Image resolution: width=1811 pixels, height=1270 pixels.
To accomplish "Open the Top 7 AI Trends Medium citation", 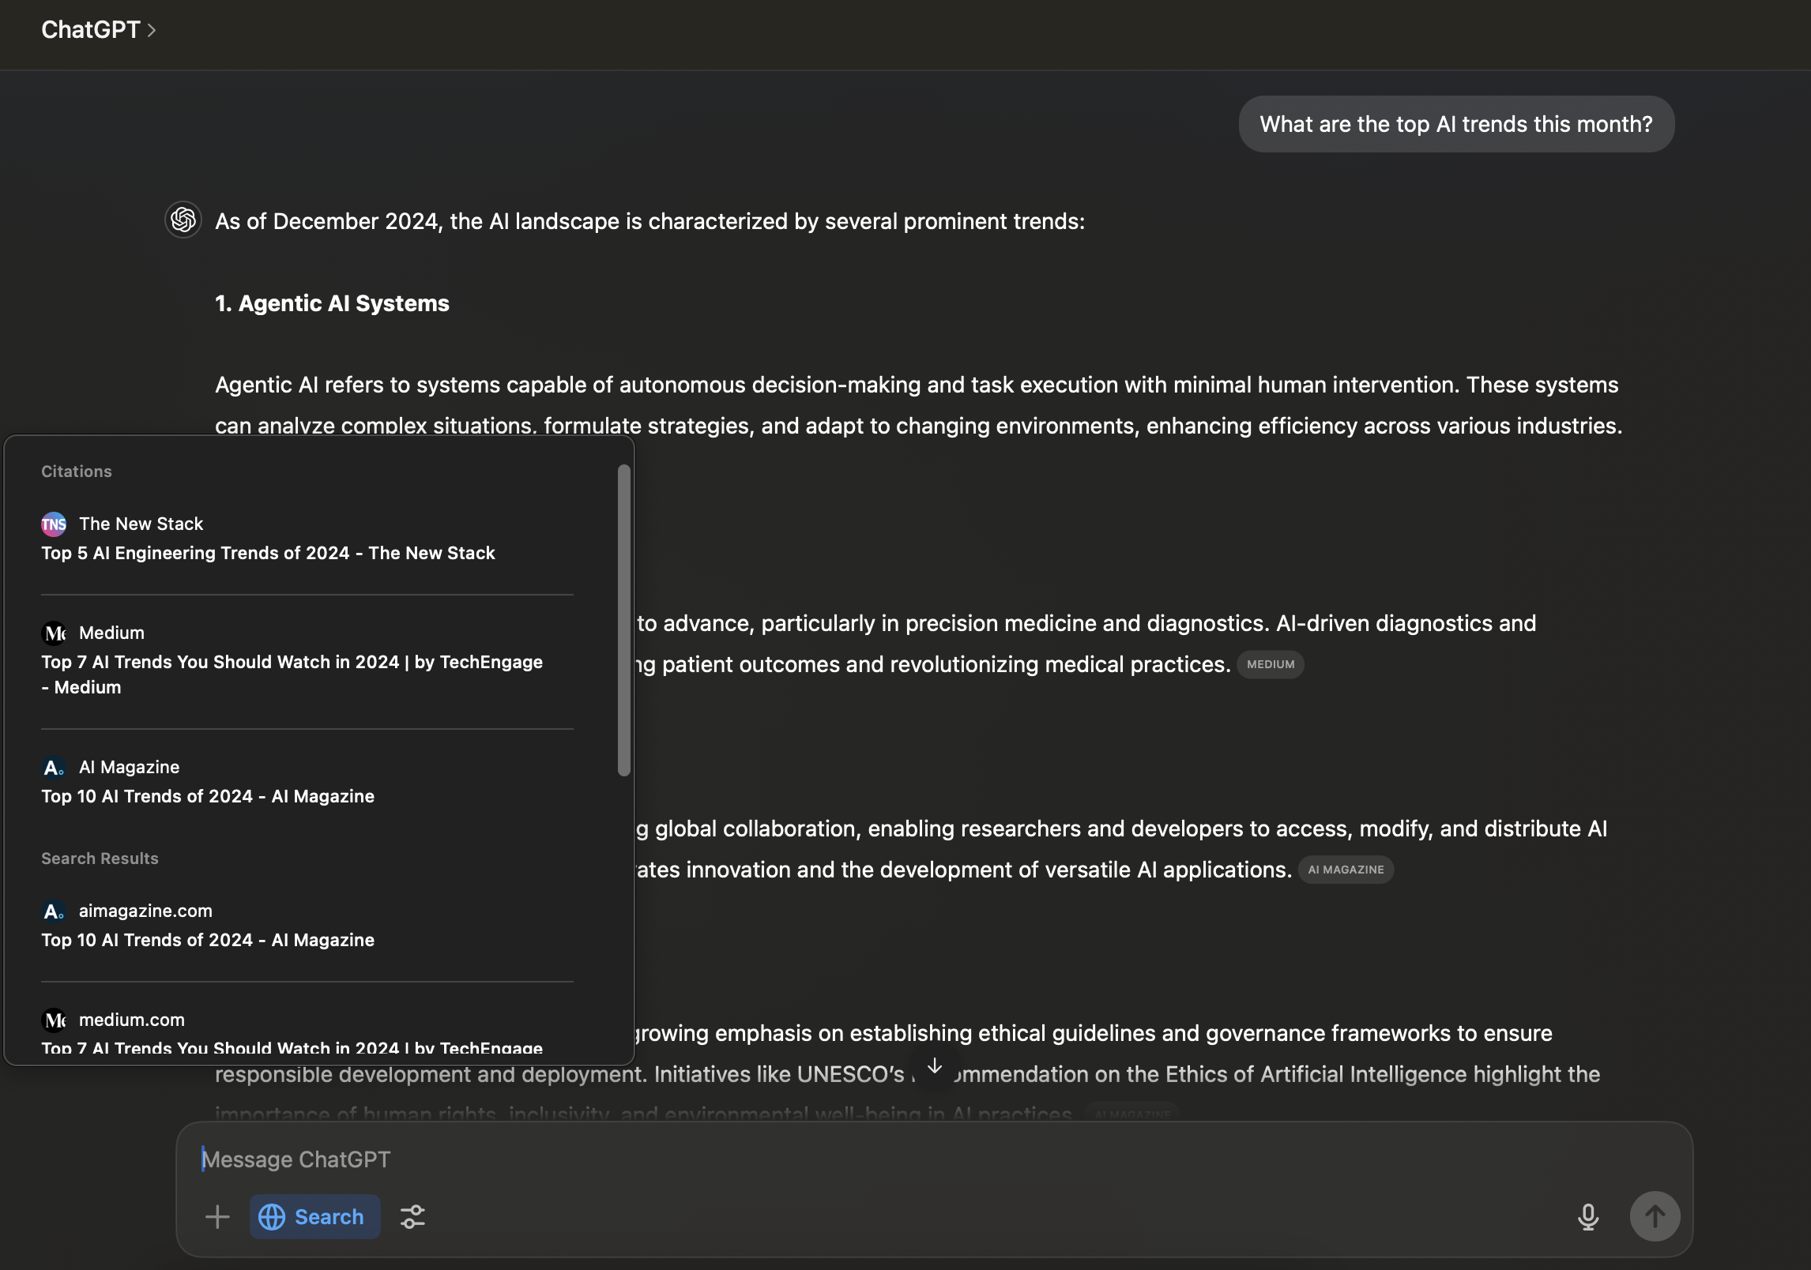I will coord(292,674).
